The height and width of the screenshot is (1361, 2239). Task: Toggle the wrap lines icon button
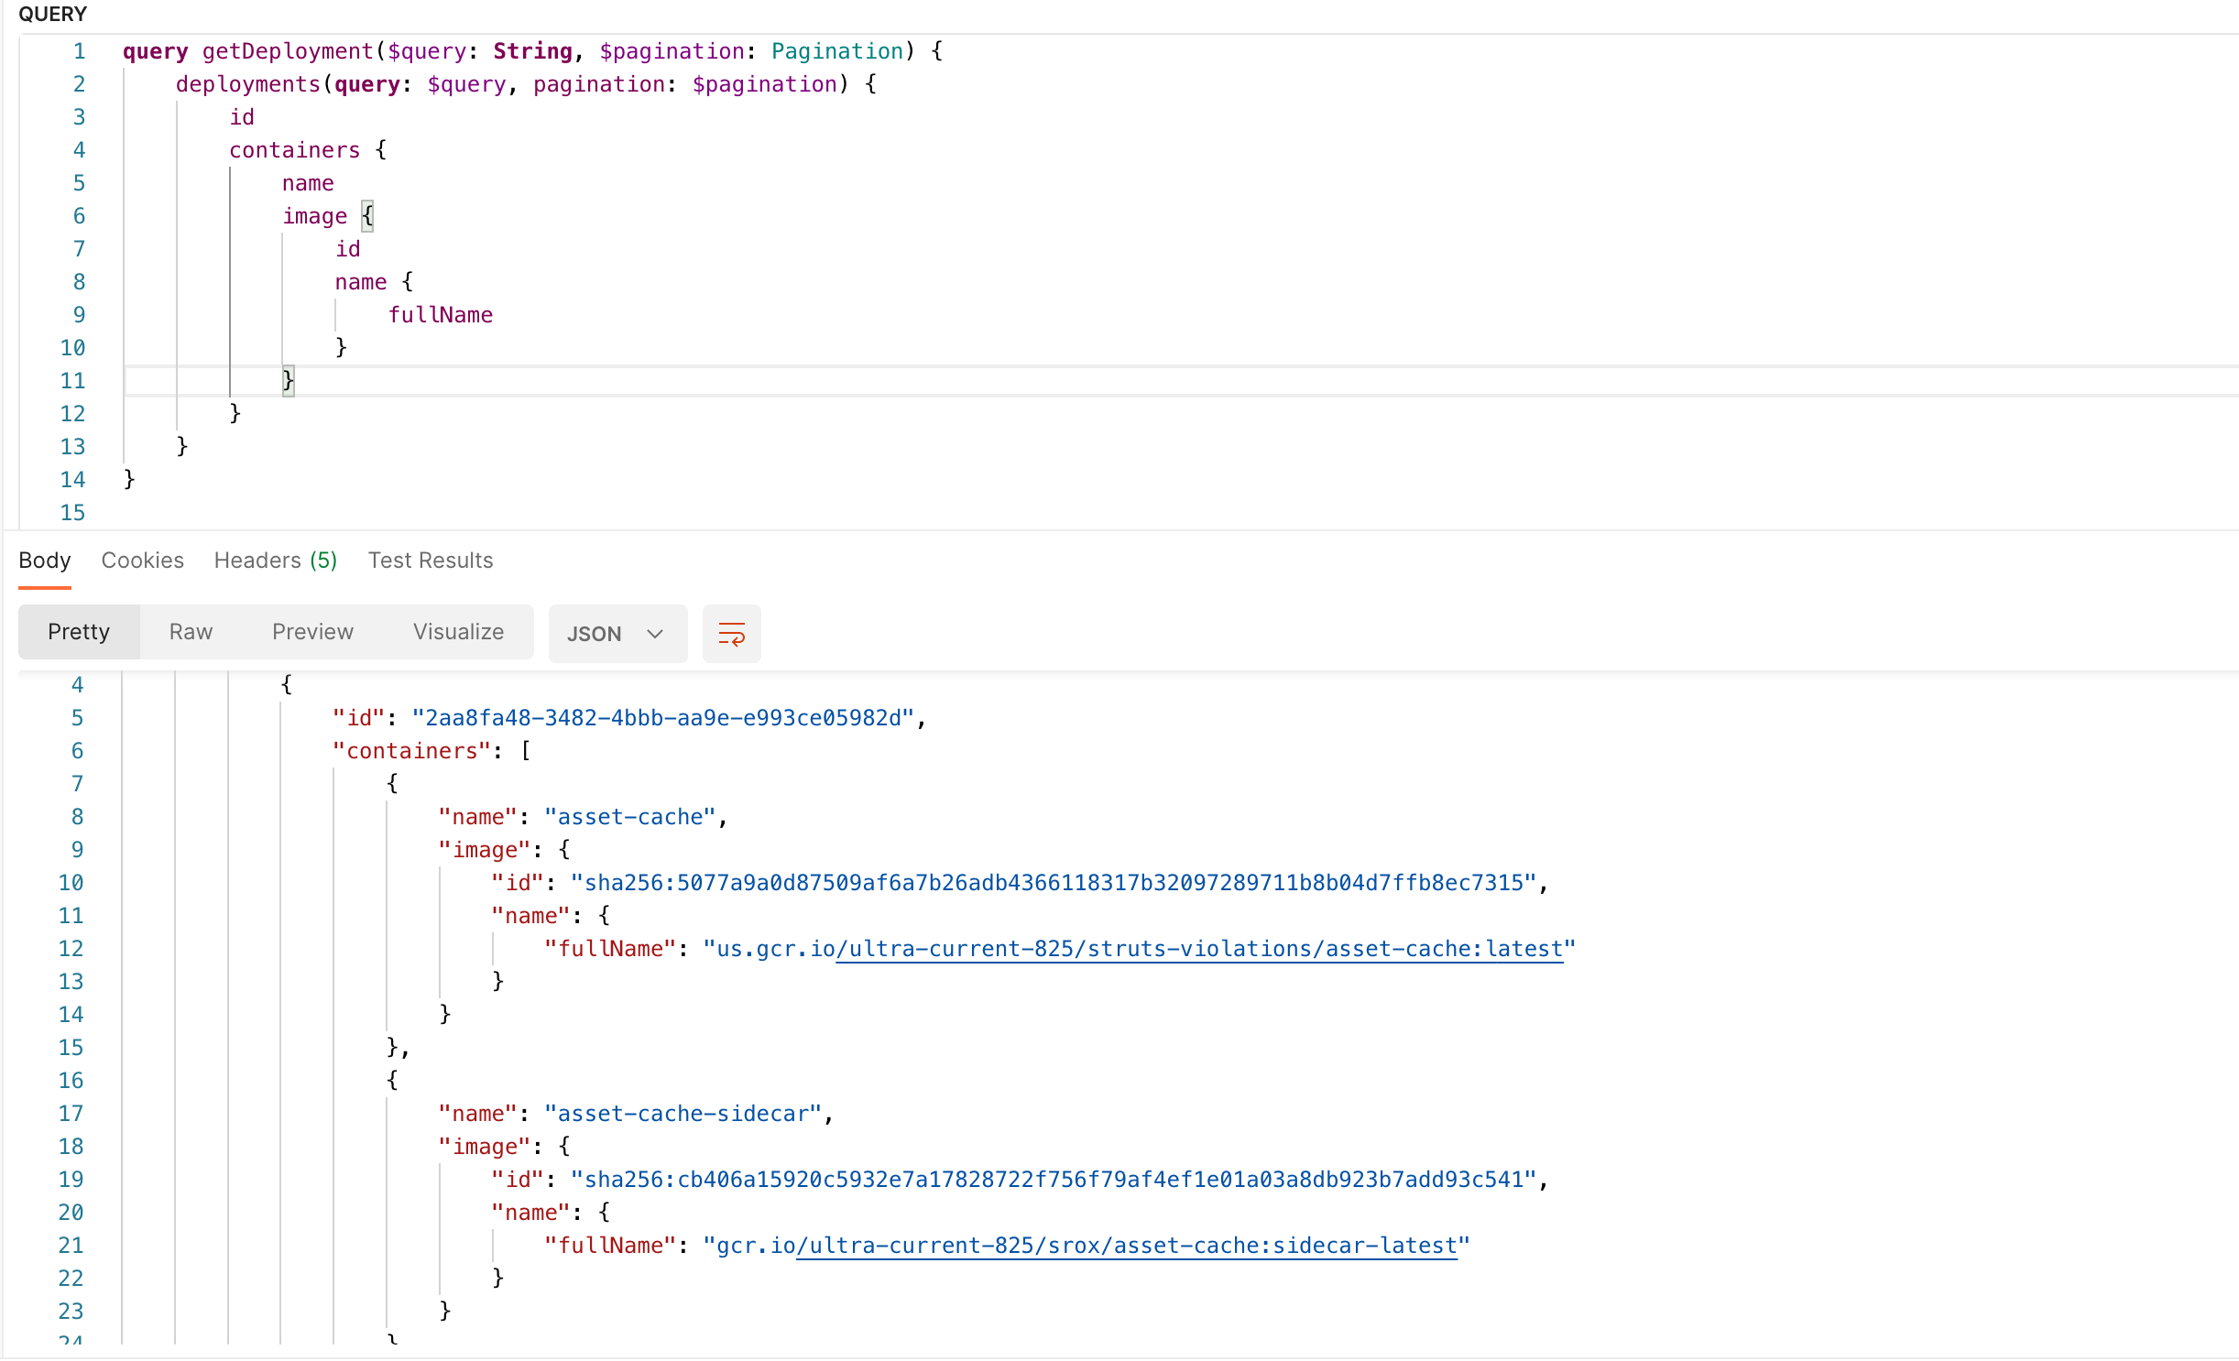[731, 634]
